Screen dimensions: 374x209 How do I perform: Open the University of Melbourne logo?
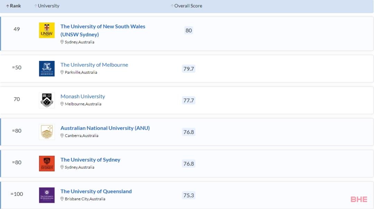(47, 69)
